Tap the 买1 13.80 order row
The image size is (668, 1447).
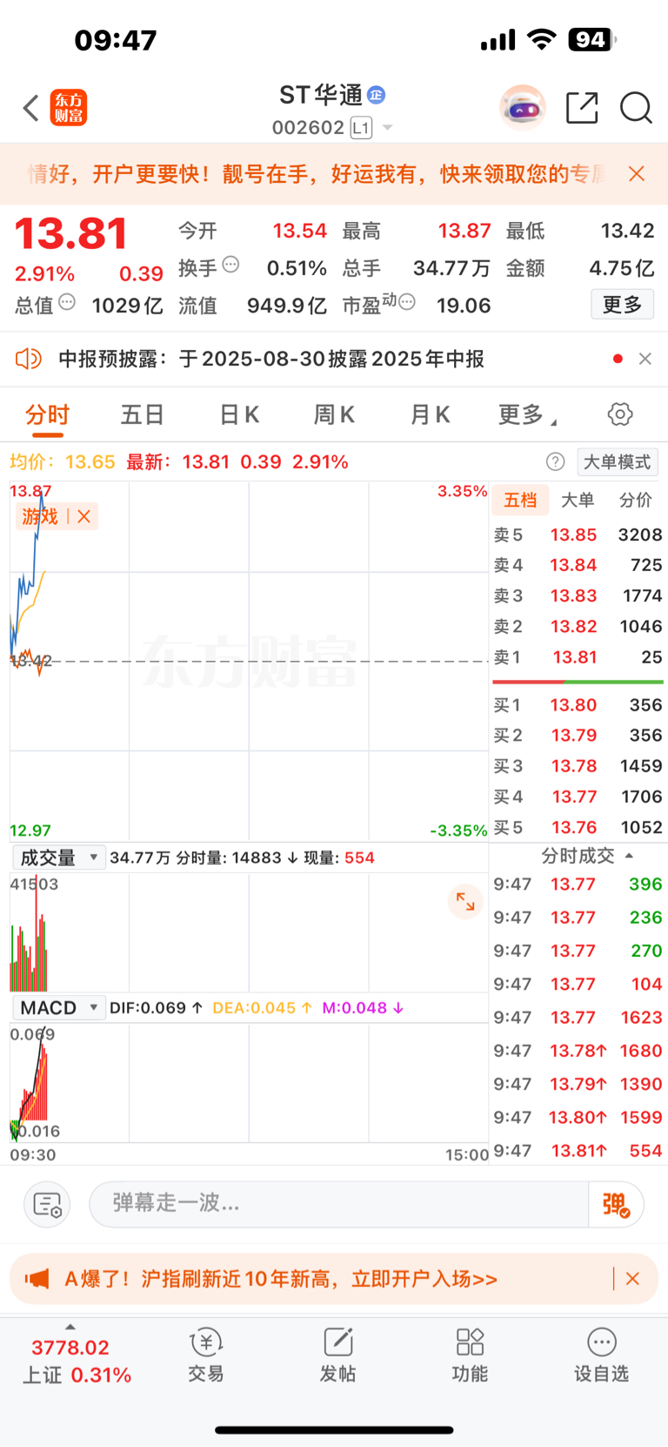click(x=578, y=705)
